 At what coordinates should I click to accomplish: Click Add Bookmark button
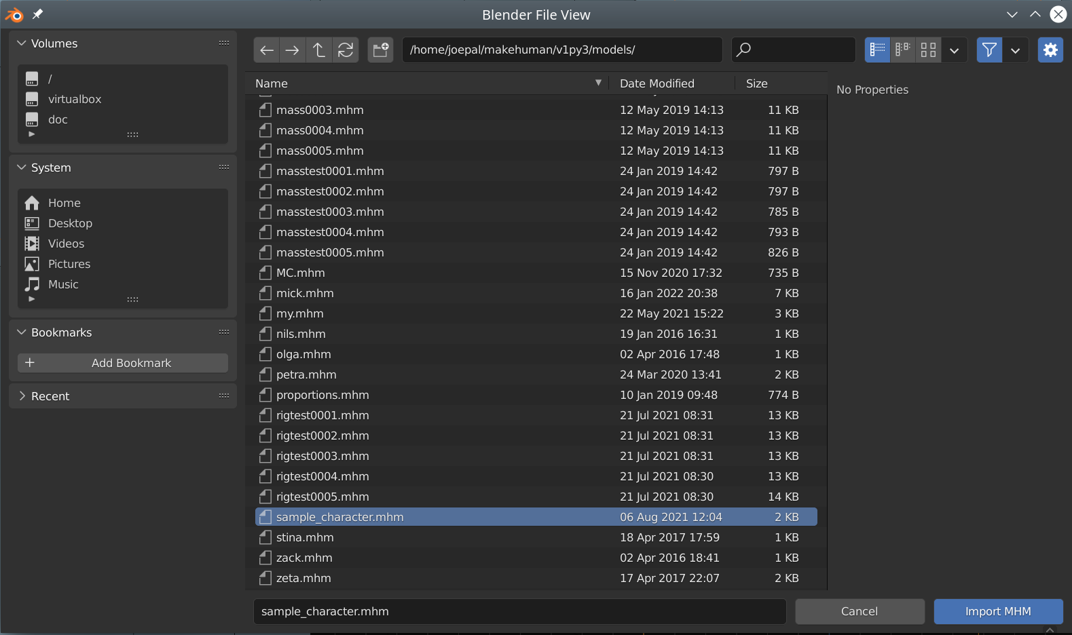(123, 363)
